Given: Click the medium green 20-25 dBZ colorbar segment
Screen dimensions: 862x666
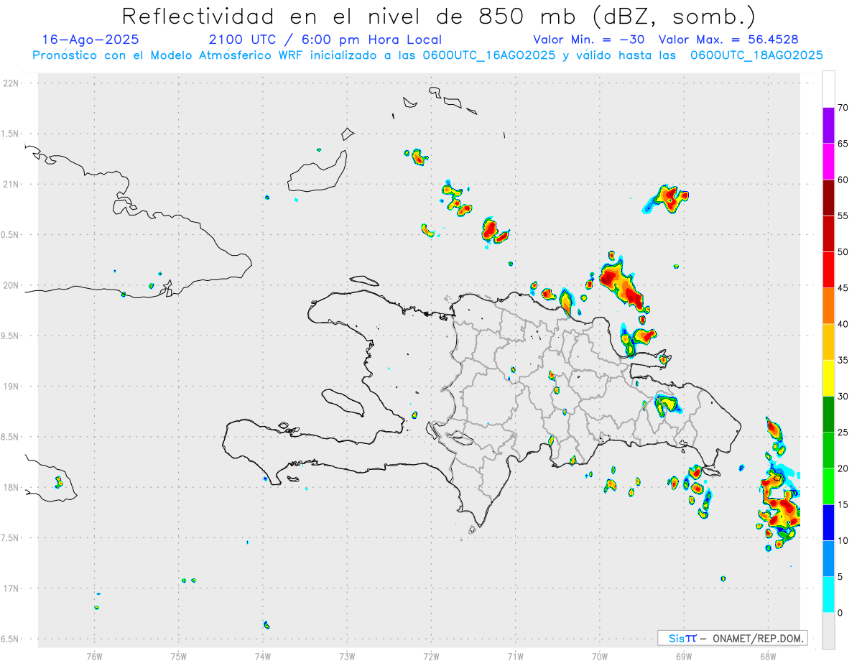Looking at the screenshot, I should point(828,450).
